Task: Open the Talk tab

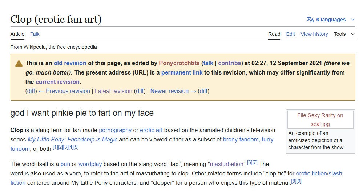Action: [x=35, y=34]
